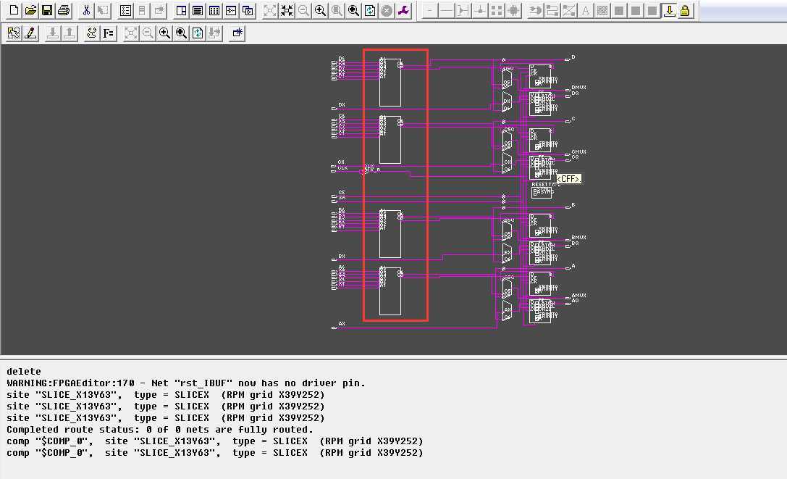The height and width of the screenshot is (479, 787).
Task: Click the CFF tooltip label
Action: click(568, 179)
